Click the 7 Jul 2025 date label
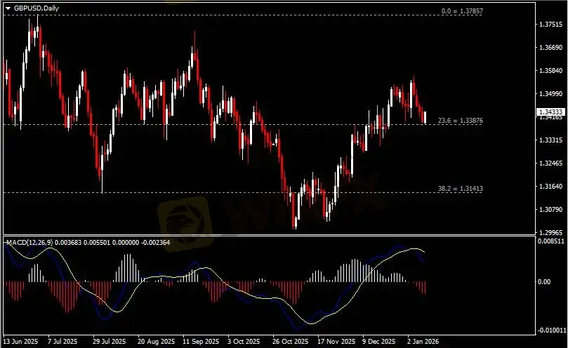Screen dimensions: 568x348 [x=62, y=342]
